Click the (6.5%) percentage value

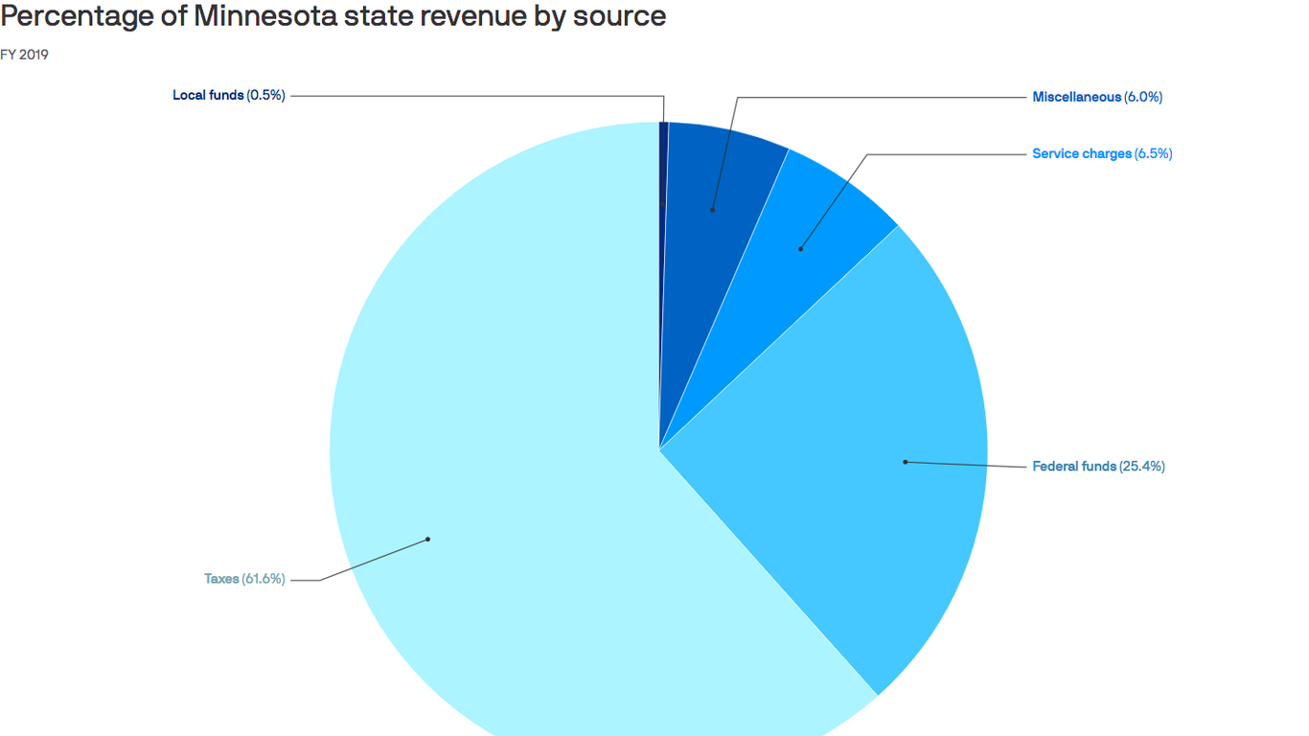[x=1151, y=153]
